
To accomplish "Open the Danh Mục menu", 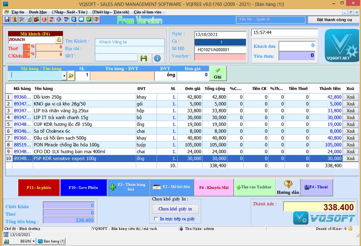I will click(x=38, y=12).
